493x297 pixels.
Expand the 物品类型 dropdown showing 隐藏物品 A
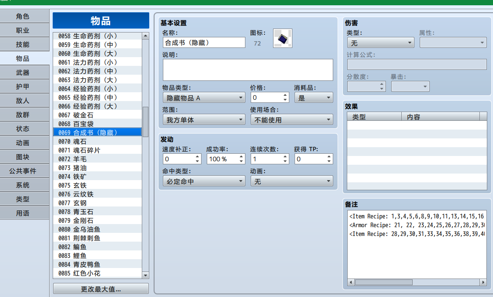pyautogui.click(x=204, y=98)
